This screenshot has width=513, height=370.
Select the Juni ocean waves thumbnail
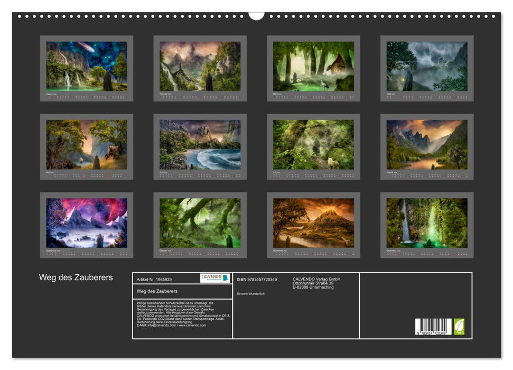200,145
